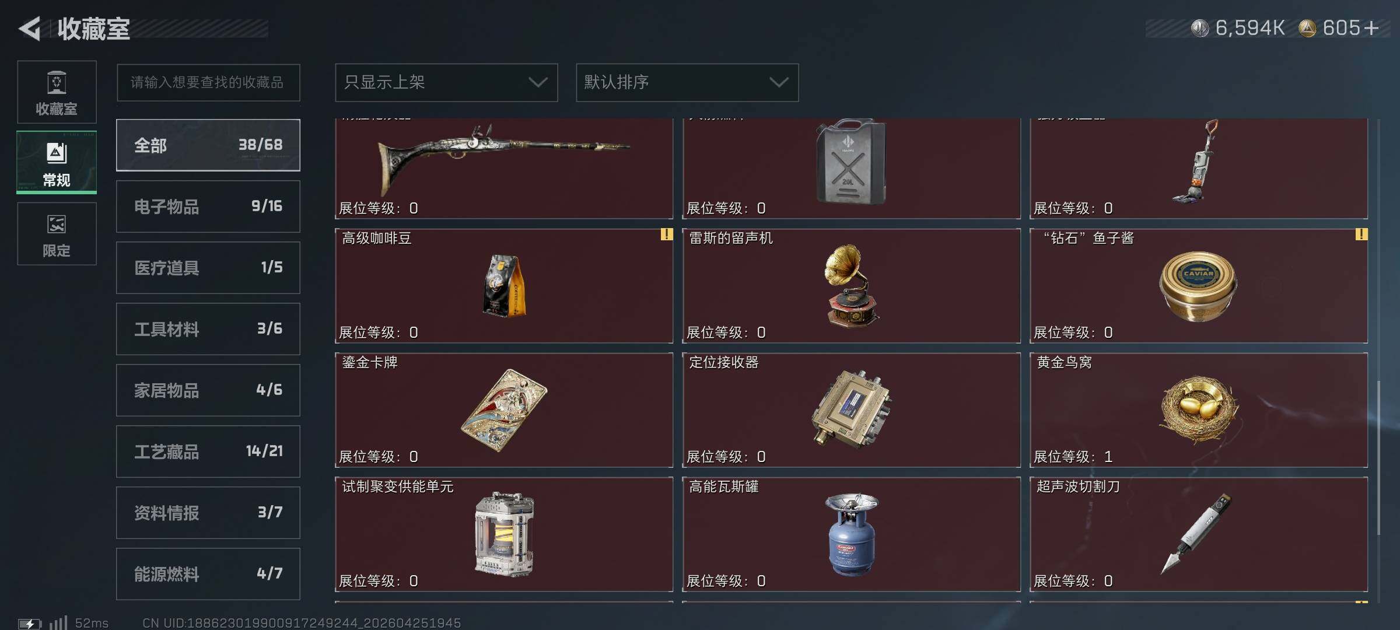Filter by 工艺藏品 category

(208, 452)
